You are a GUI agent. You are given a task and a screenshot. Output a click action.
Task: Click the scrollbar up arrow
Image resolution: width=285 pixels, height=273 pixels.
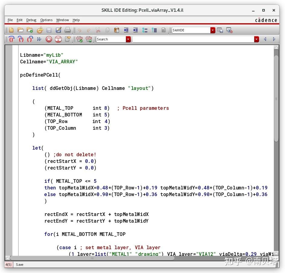pyautogui.click(x=276, y=48)
